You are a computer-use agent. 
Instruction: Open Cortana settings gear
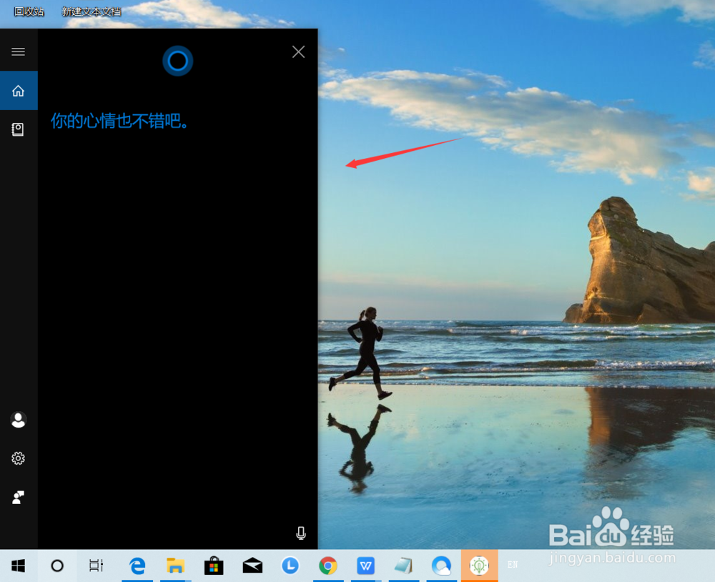(x=19, y=458)
